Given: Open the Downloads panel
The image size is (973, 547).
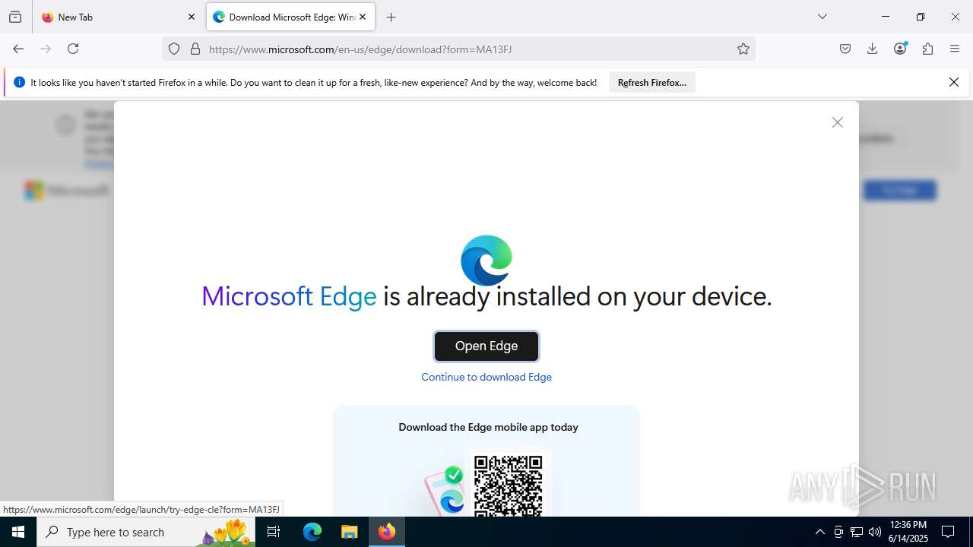Looking at the screenshot, I should click(873, 49).
